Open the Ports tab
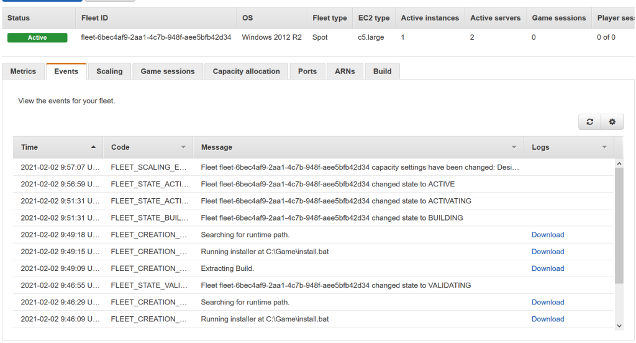This screenshot has height=343, width=636. (x=307, y=71)
